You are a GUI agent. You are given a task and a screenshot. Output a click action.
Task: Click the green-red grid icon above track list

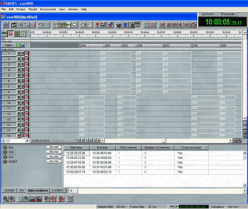(23, 34)
